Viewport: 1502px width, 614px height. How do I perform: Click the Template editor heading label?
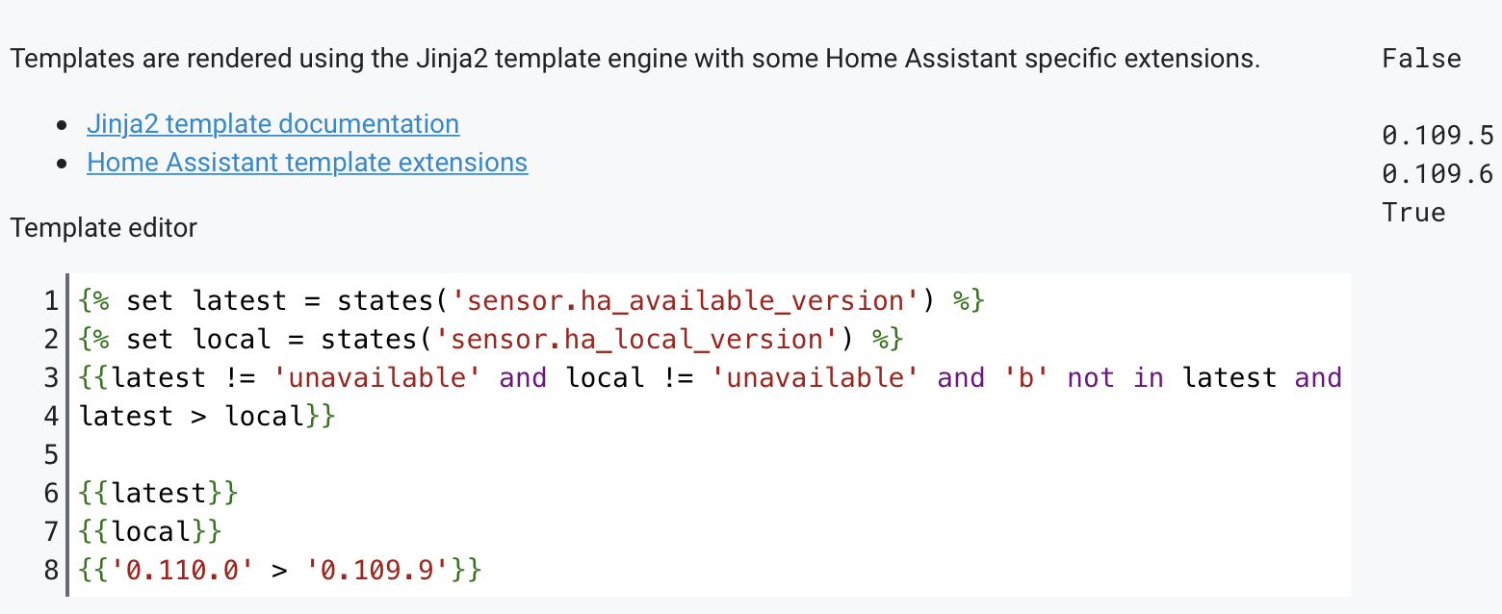[x=103, y=228]
